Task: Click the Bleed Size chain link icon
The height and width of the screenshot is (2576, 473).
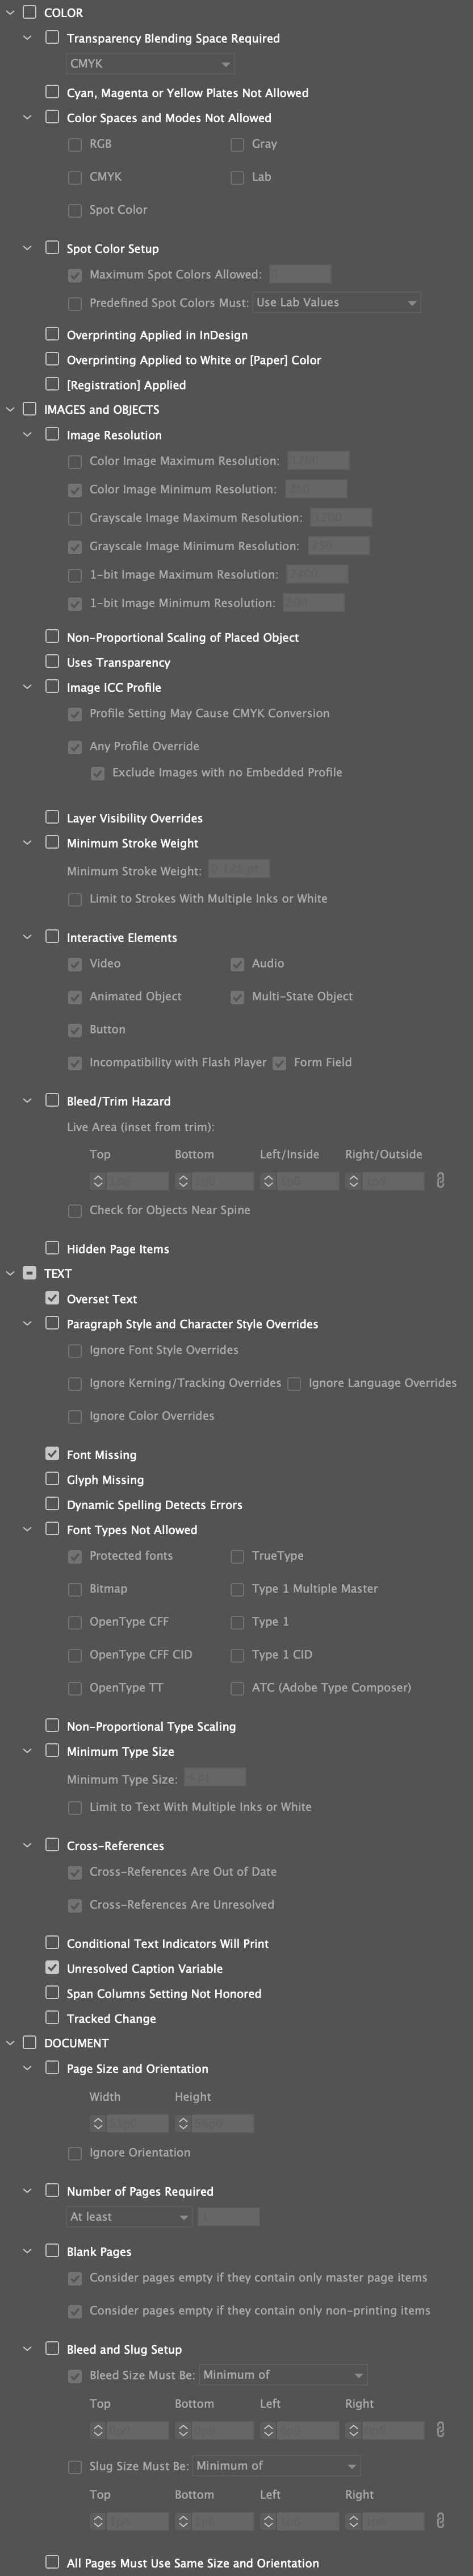Action: point(439,2430)
